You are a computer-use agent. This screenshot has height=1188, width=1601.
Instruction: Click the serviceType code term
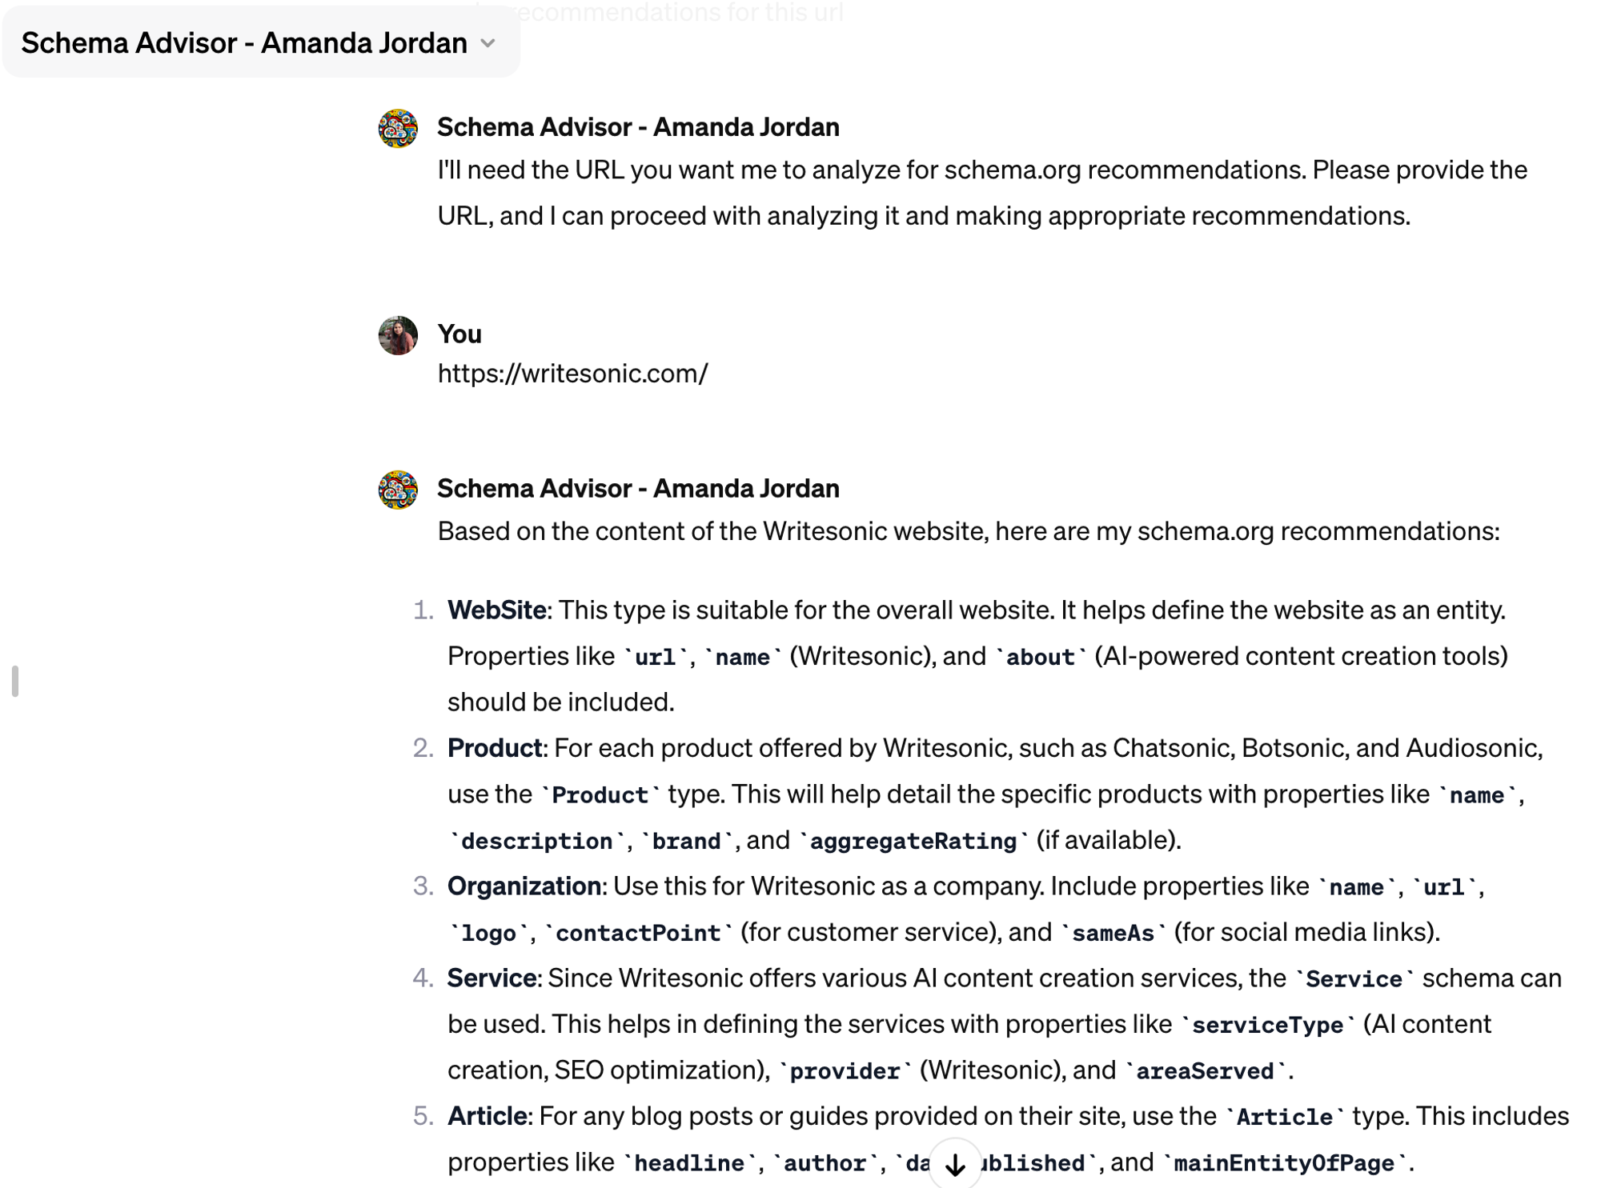coord(1268,1025)
